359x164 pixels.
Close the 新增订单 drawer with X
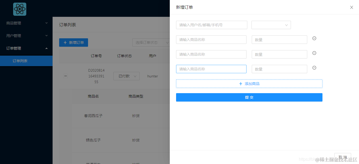point(351,7)
